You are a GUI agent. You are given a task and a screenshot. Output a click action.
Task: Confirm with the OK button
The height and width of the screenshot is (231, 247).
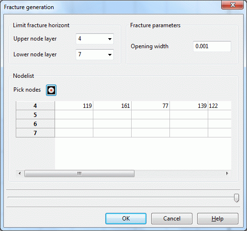point(126,219)
